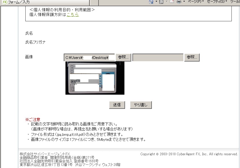Viewport: 240px width, 168px height.
Task: Open the セーフティ(S) menu
Action: click(217, 2)
